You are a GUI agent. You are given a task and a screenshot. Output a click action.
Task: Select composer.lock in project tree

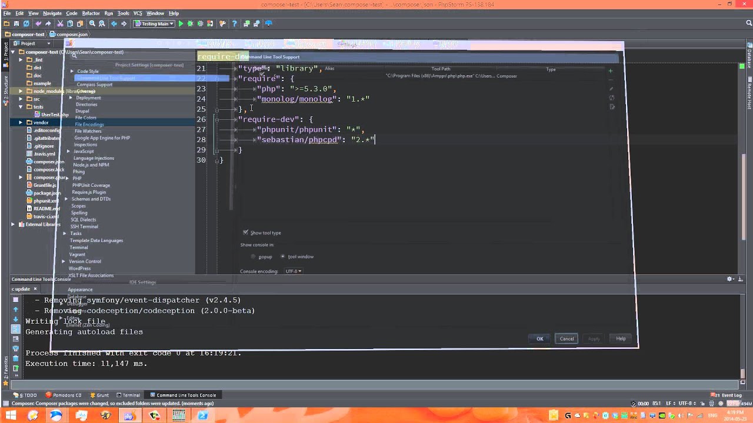(48, 169)
